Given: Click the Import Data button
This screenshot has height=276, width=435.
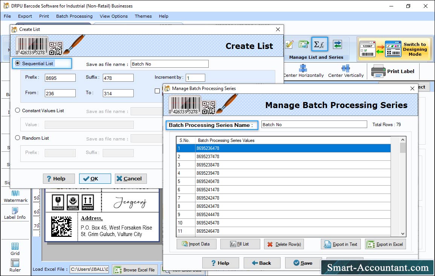Looking at the screenshot, I should (x=197, y=244).
